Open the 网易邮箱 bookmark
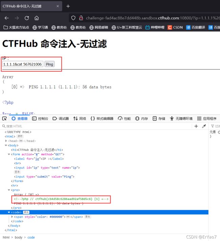Image resolution: width=220 pixels, height=241 pixels. pos(99,27)
